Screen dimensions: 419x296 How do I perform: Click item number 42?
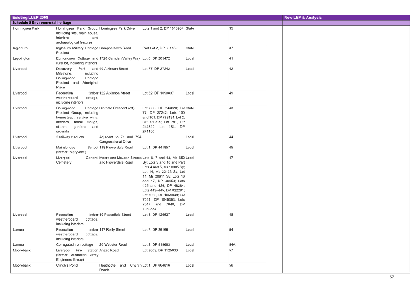click(231, 69)
